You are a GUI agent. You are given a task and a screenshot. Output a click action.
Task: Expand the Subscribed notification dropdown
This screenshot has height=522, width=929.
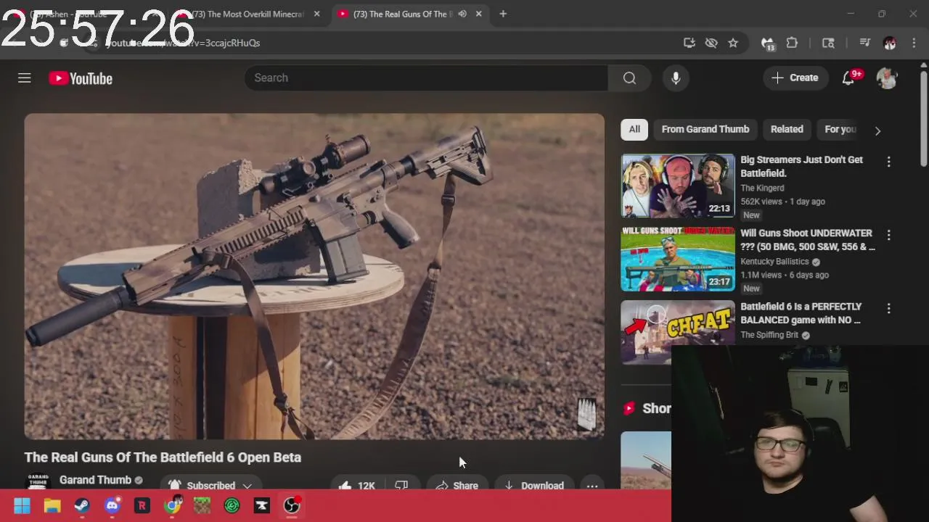[247, 485]
